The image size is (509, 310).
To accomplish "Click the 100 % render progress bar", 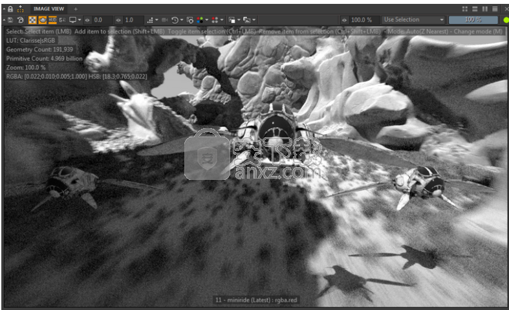I will [473, 20].
